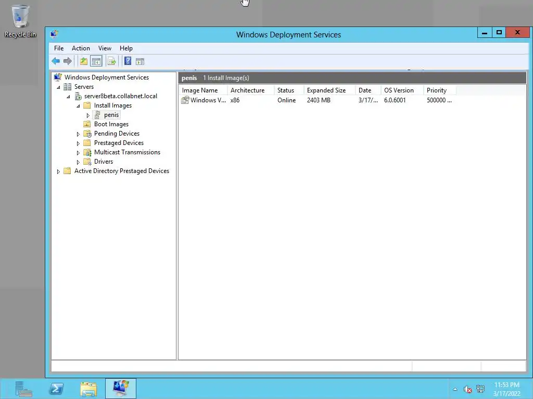Screen dimensions: 533x399
Task: Click the Windows Deployment Services title bar icon
Action: coord(54,34)
